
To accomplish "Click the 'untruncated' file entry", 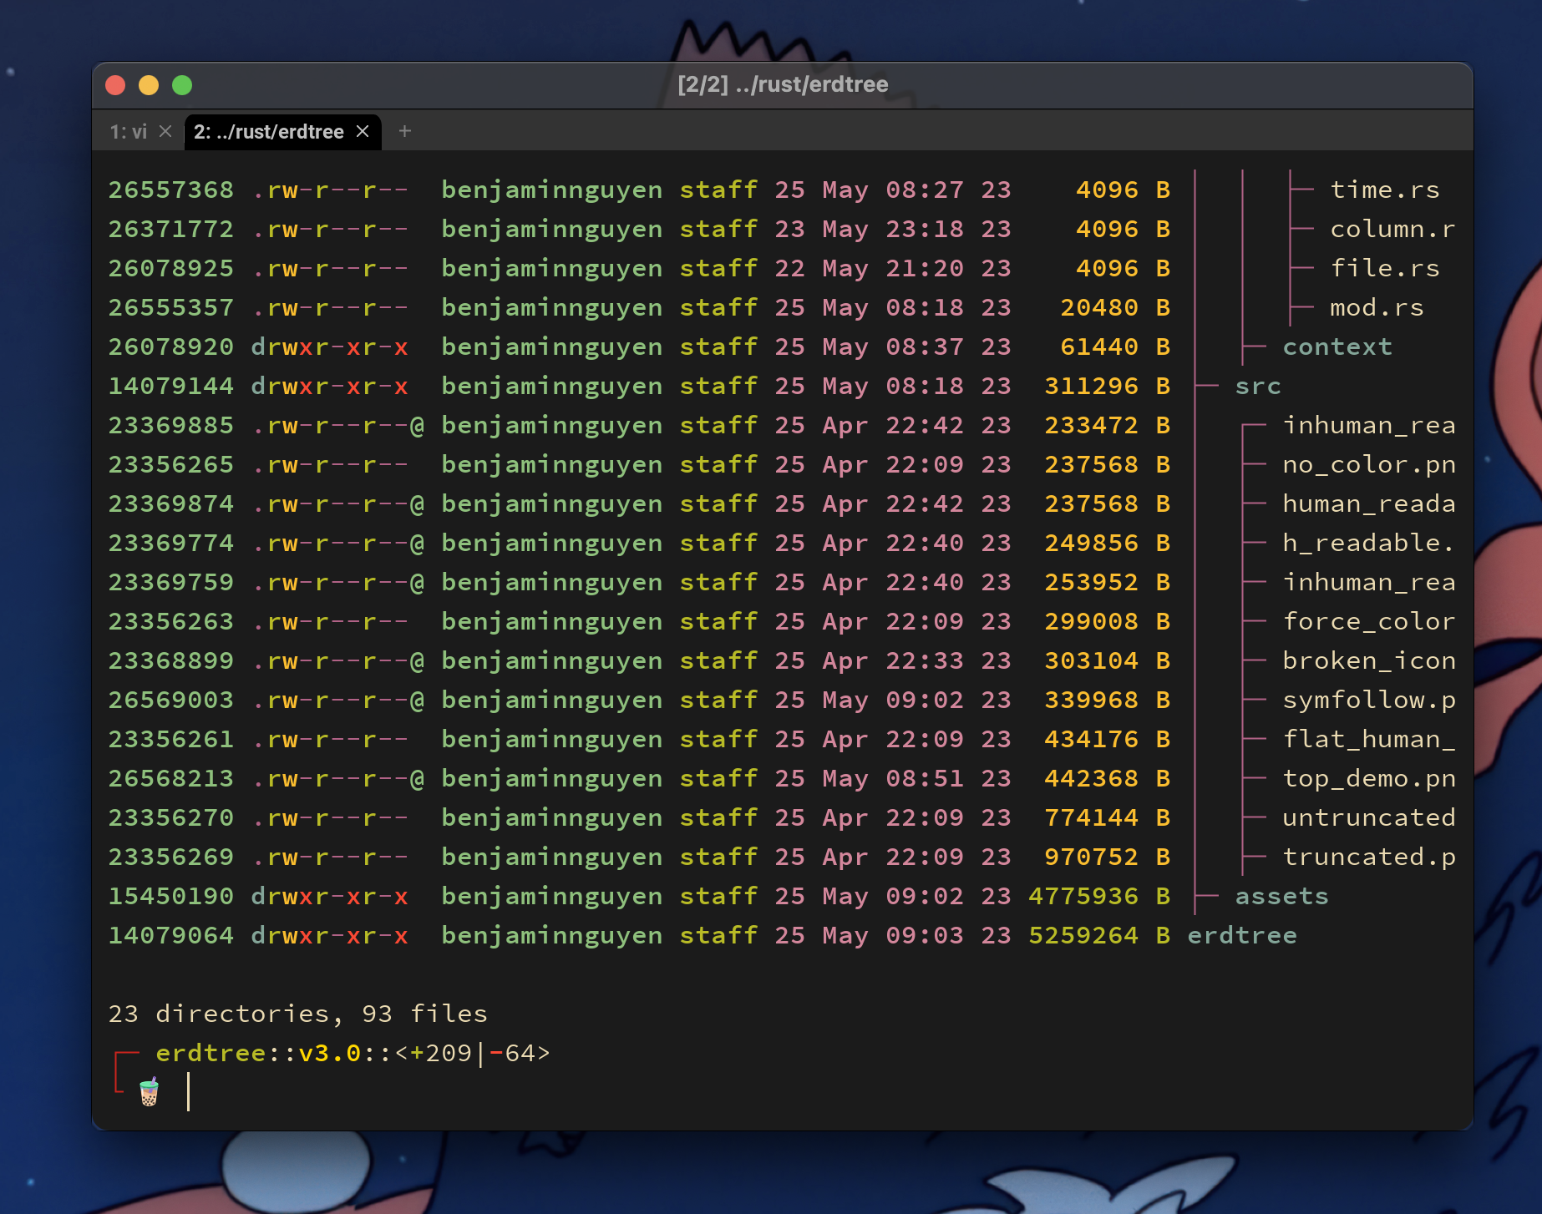I will pyautogui.click(x=1369, y=817).
